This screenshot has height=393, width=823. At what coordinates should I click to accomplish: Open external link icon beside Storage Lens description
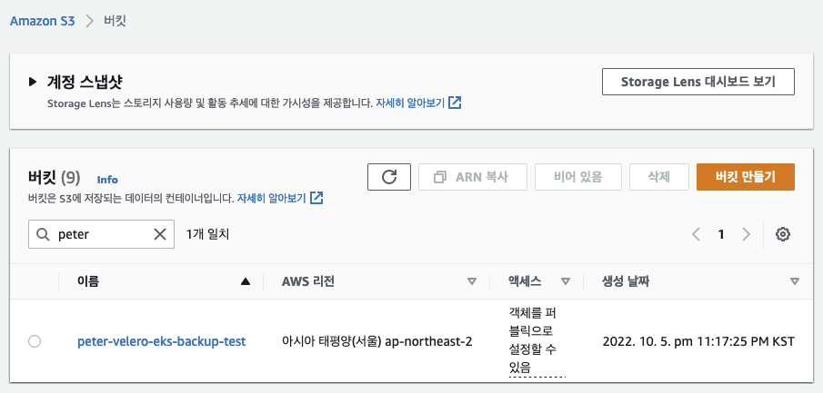point(455,103)
